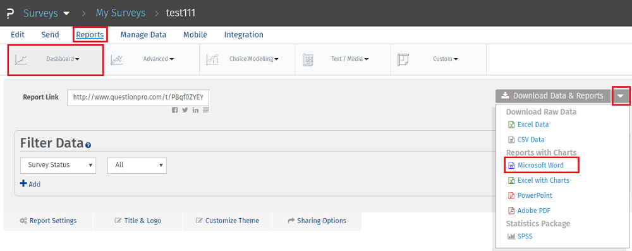Screen dimensions: 632x251
Task: Switch to the Reports tab
Action: click(x=90, y=35)
